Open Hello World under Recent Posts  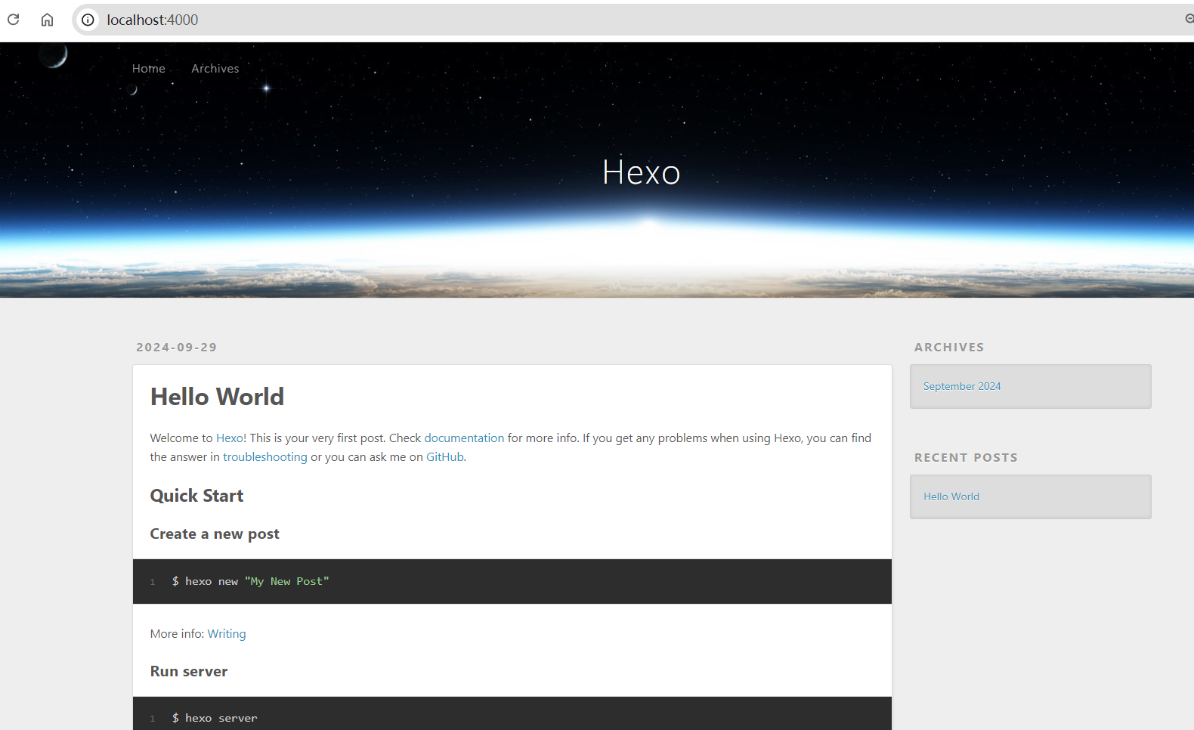pyautogui.click(x=951, y=496)
